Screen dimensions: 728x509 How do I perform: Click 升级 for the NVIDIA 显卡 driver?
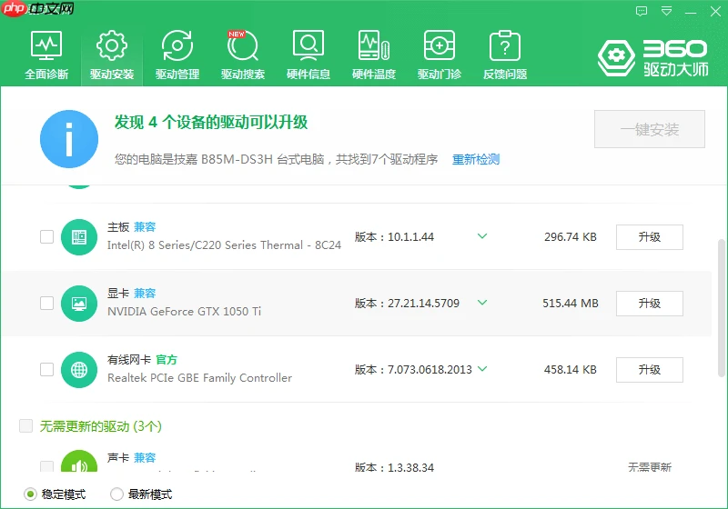(650, 304)
